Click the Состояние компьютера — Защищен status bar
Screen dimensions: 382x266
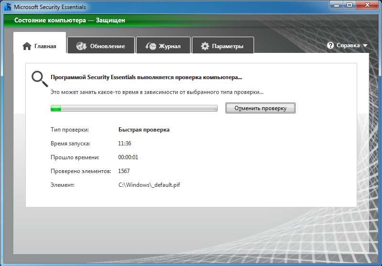[191, 20]
